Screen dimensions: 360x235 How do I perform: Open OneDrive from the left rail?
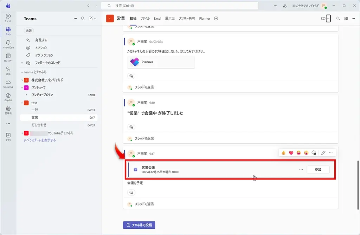pyautogui.click(x=8, y=84)
